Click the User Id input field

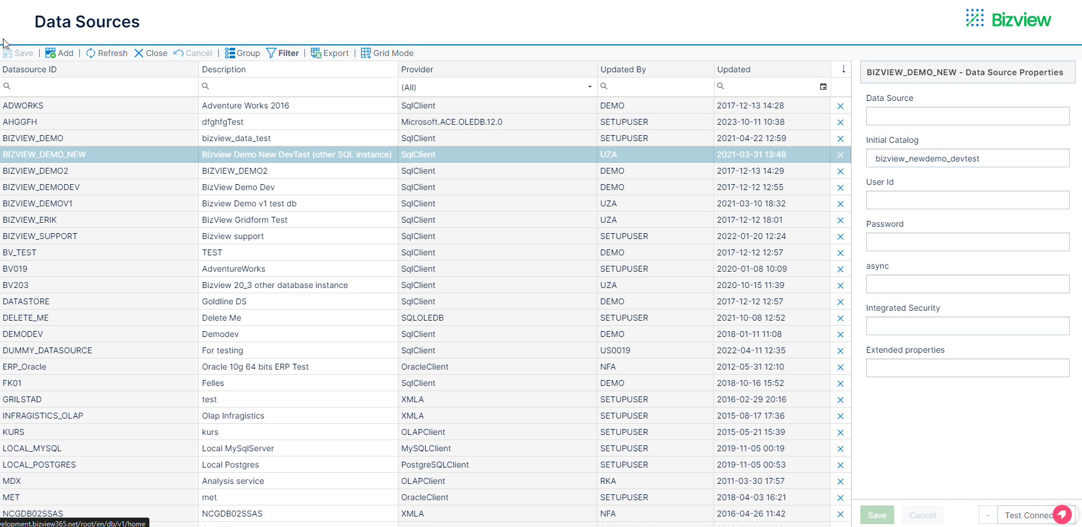tap(968, 200)
